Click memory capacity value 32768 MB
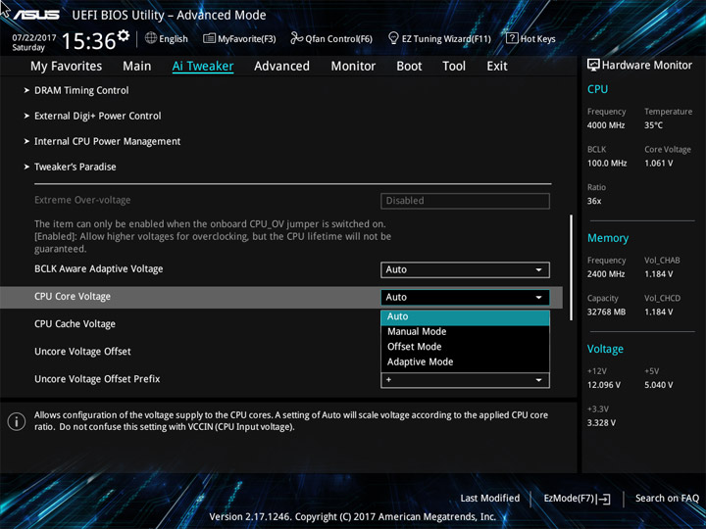Viewport: 706px width, 529px height. 606,312
